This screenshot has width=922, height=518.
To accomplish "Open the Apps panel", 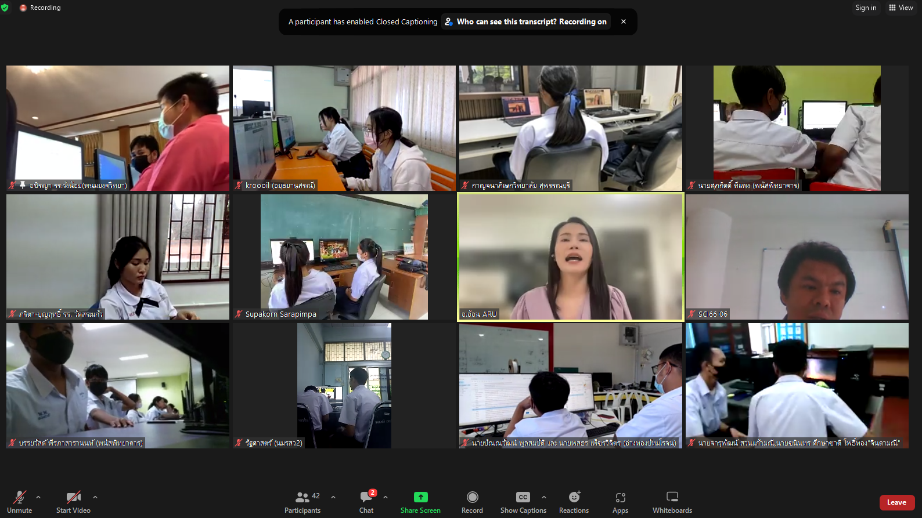I will [x=620, y=502].
